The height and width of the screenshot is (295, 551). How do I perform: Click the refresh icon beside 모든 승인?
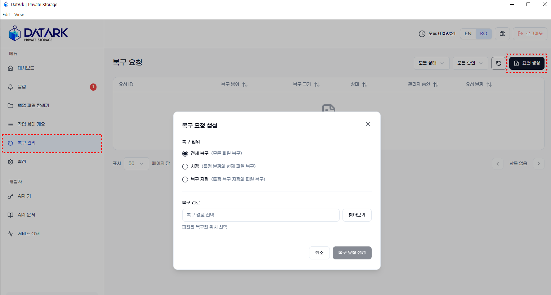click(499, 63)
